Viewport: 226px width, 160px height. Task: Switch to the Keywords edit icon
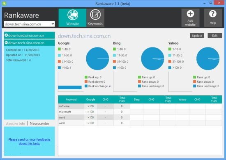pyautogui.click(x=95, y=14)
